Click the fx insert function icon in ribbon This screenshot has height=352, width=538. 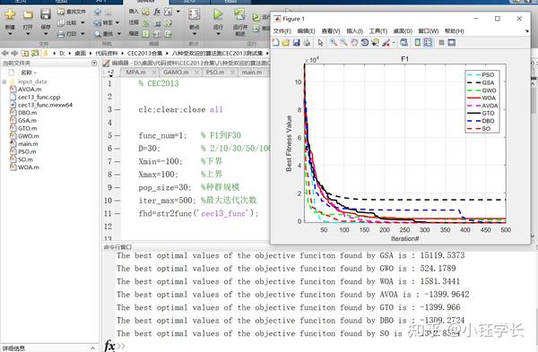(157, 12)
